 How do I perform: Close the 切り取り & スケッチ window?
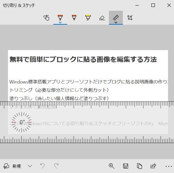(x=169, y=5)
